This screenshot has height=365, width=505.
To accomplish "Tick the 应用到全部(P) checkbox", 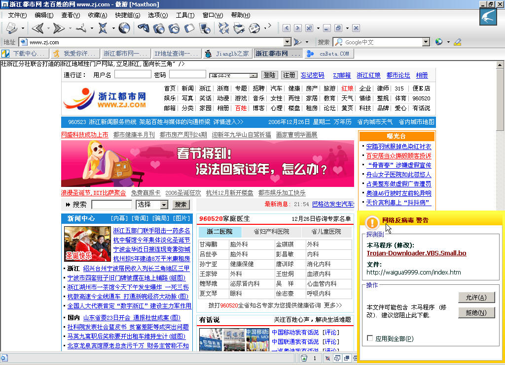I will [370, 338].
